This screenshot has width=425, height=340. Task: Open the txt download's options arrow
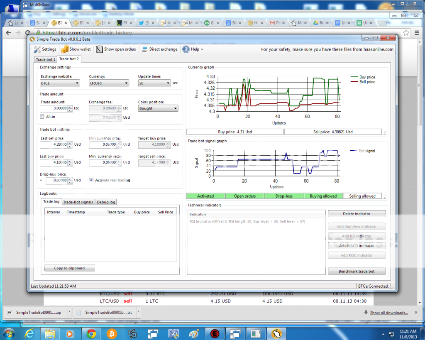point(139,312)
